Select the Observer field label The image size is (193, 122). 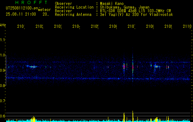[64, 3]
